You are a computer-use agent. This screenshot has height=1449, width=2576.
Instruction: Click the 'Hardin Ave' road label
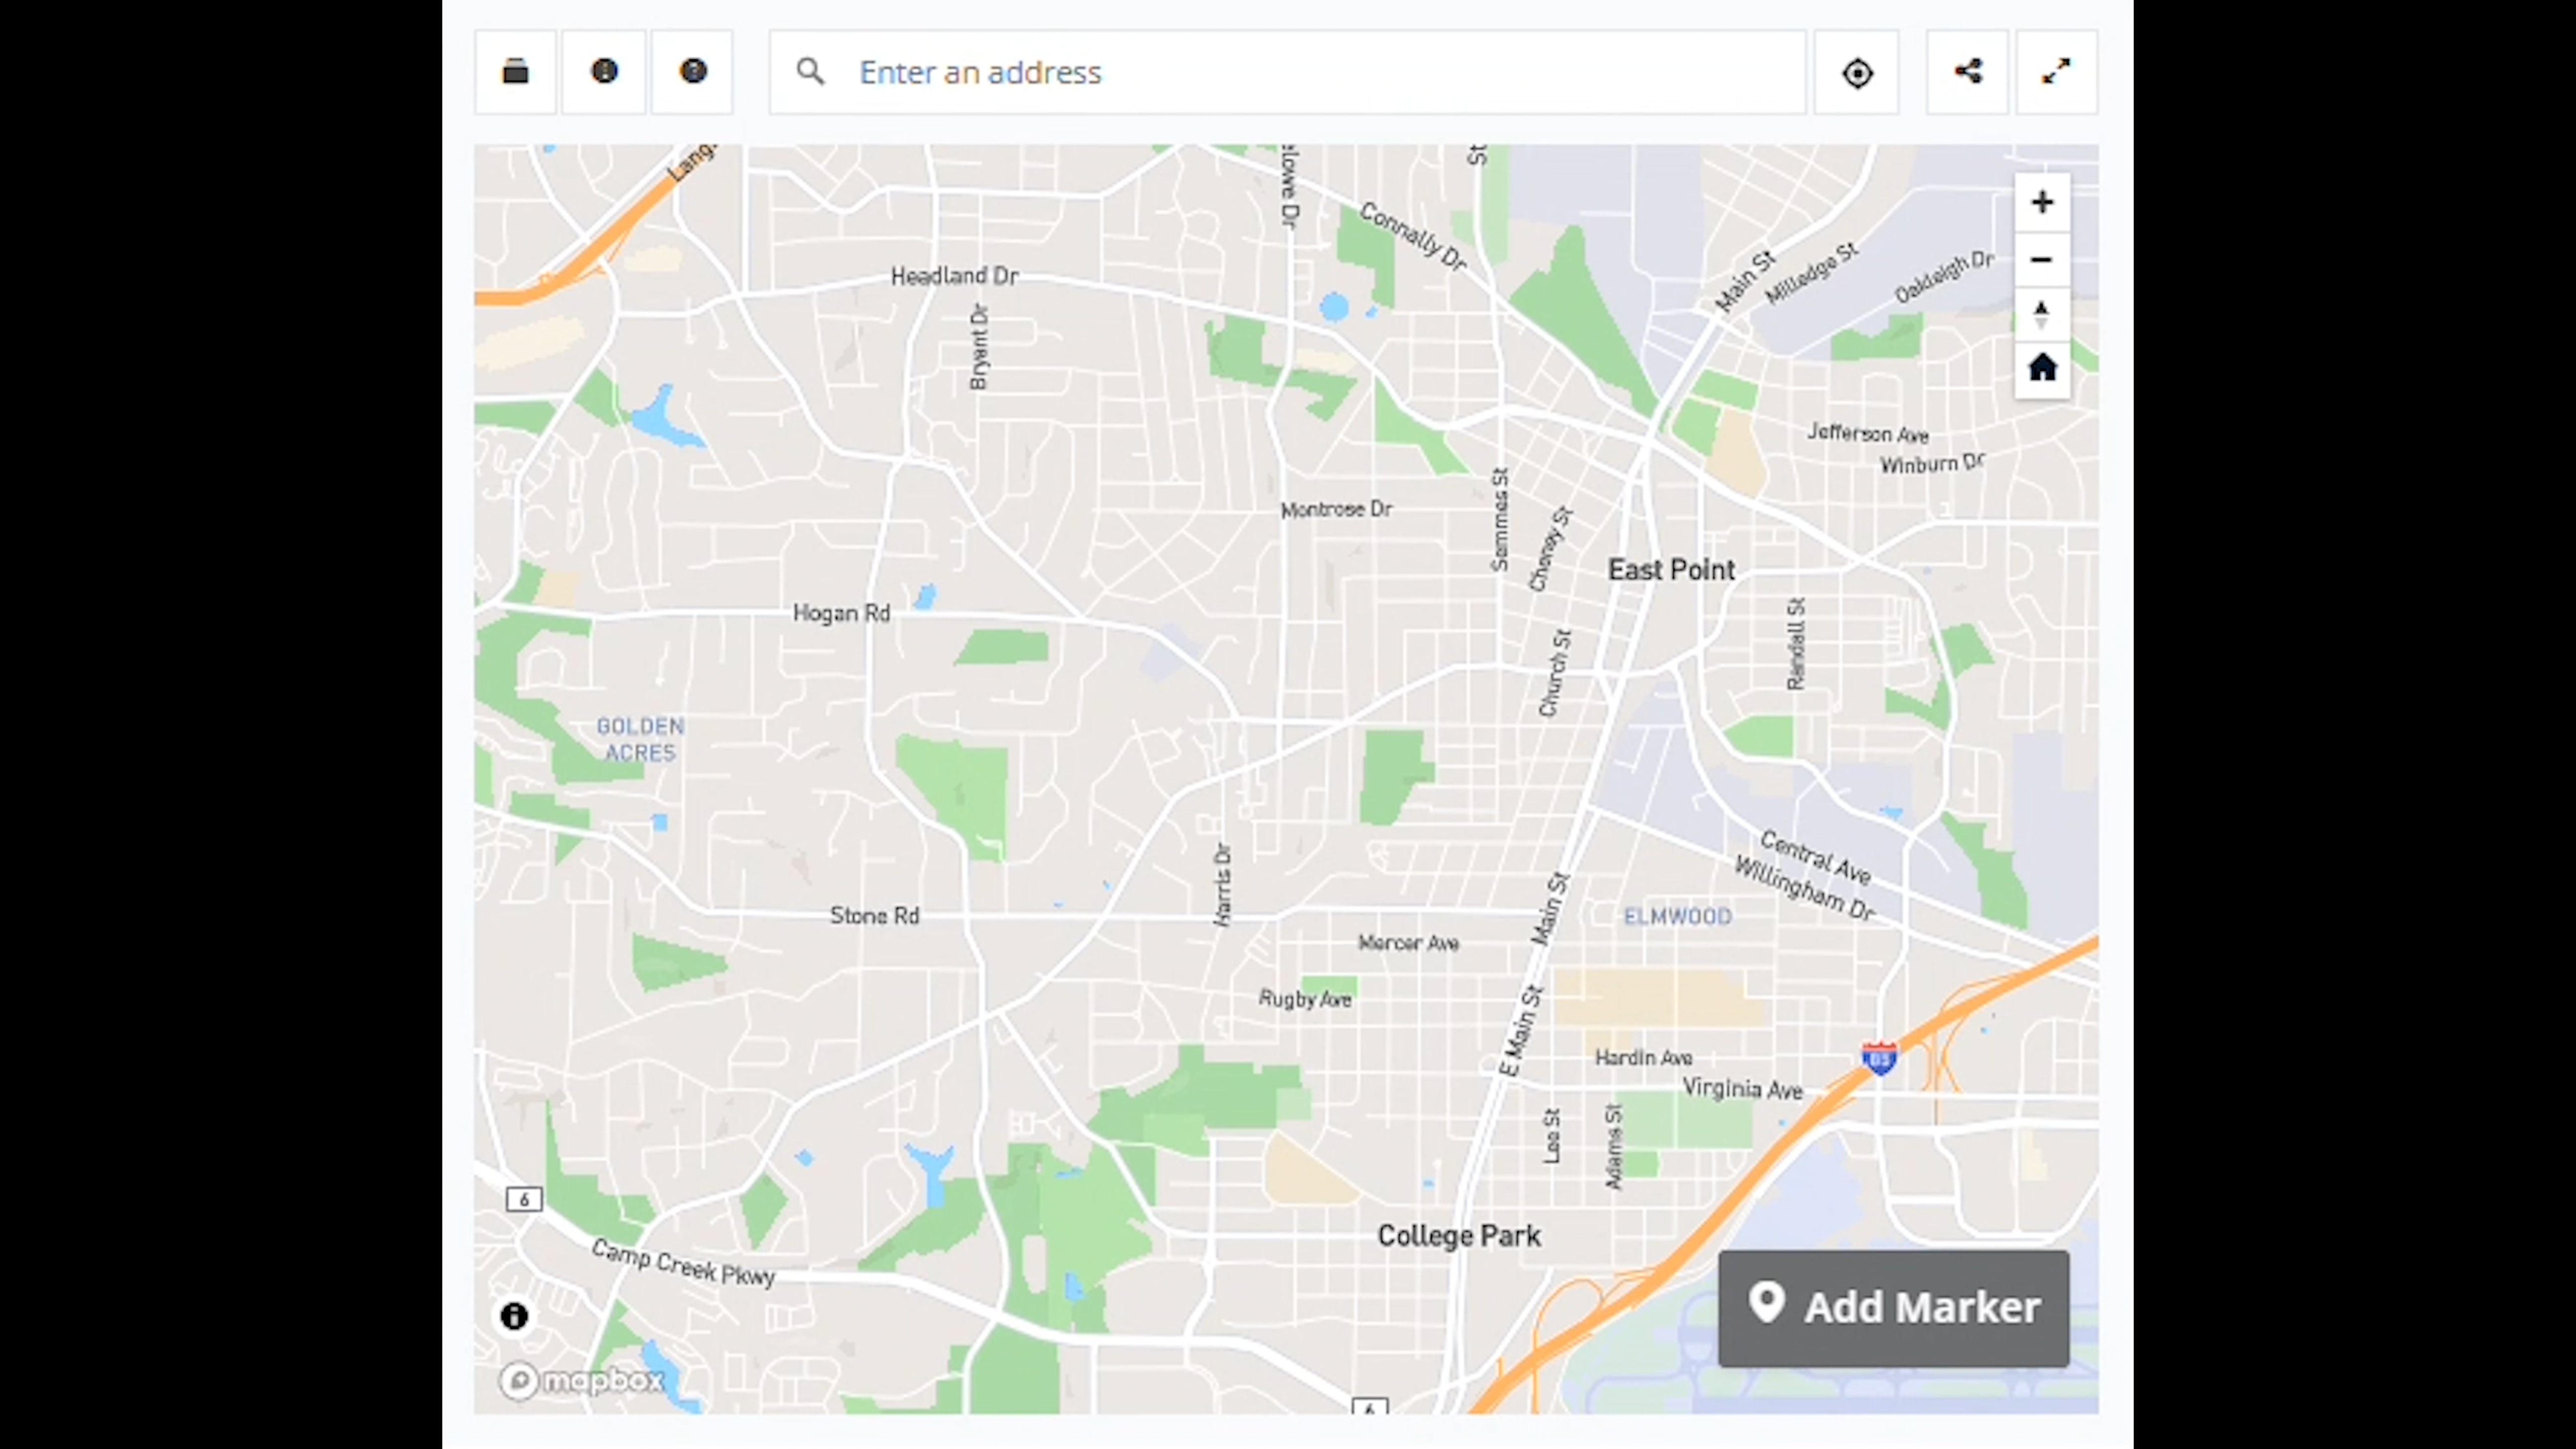1643,1058
